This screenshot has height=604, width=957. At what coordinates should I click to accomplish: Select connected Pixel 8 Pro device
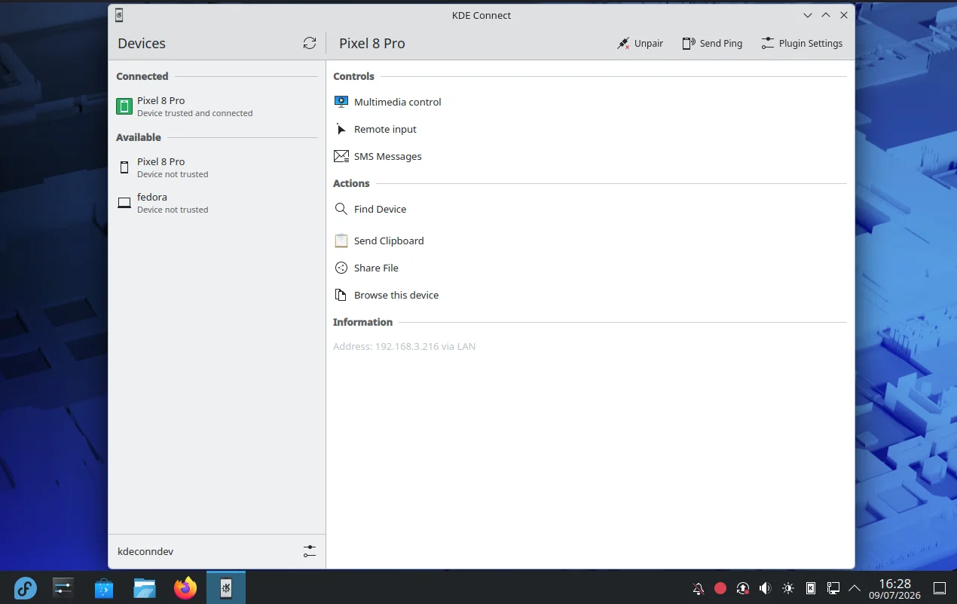point(217,106)
